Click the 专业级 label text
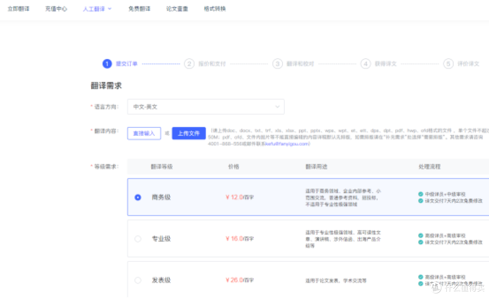 [x=161, y=238]
